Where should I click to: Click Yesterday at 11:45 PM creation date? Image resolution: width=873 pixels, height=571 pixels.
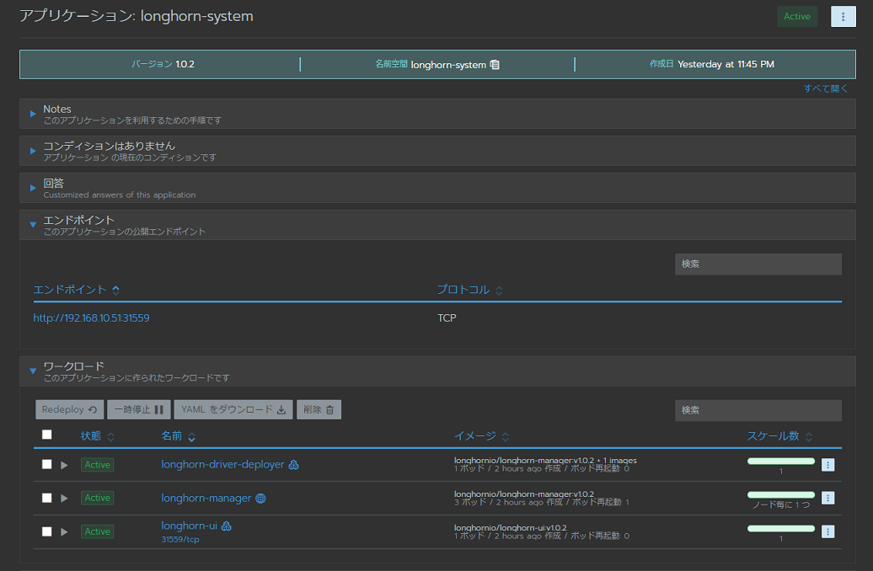pos(726,64)
